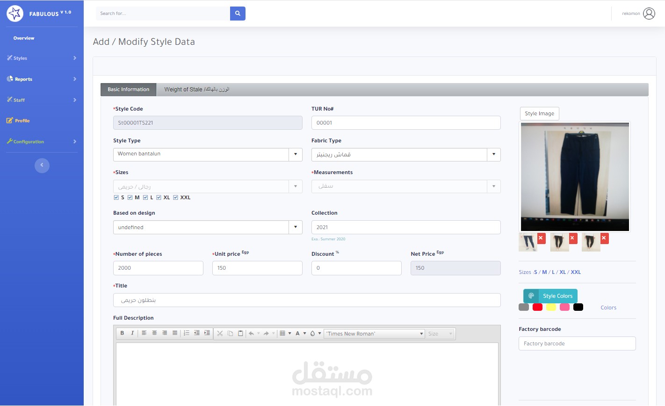
Task: Apply Italic formatting in the description editor
Action: (x=132, y=333)
